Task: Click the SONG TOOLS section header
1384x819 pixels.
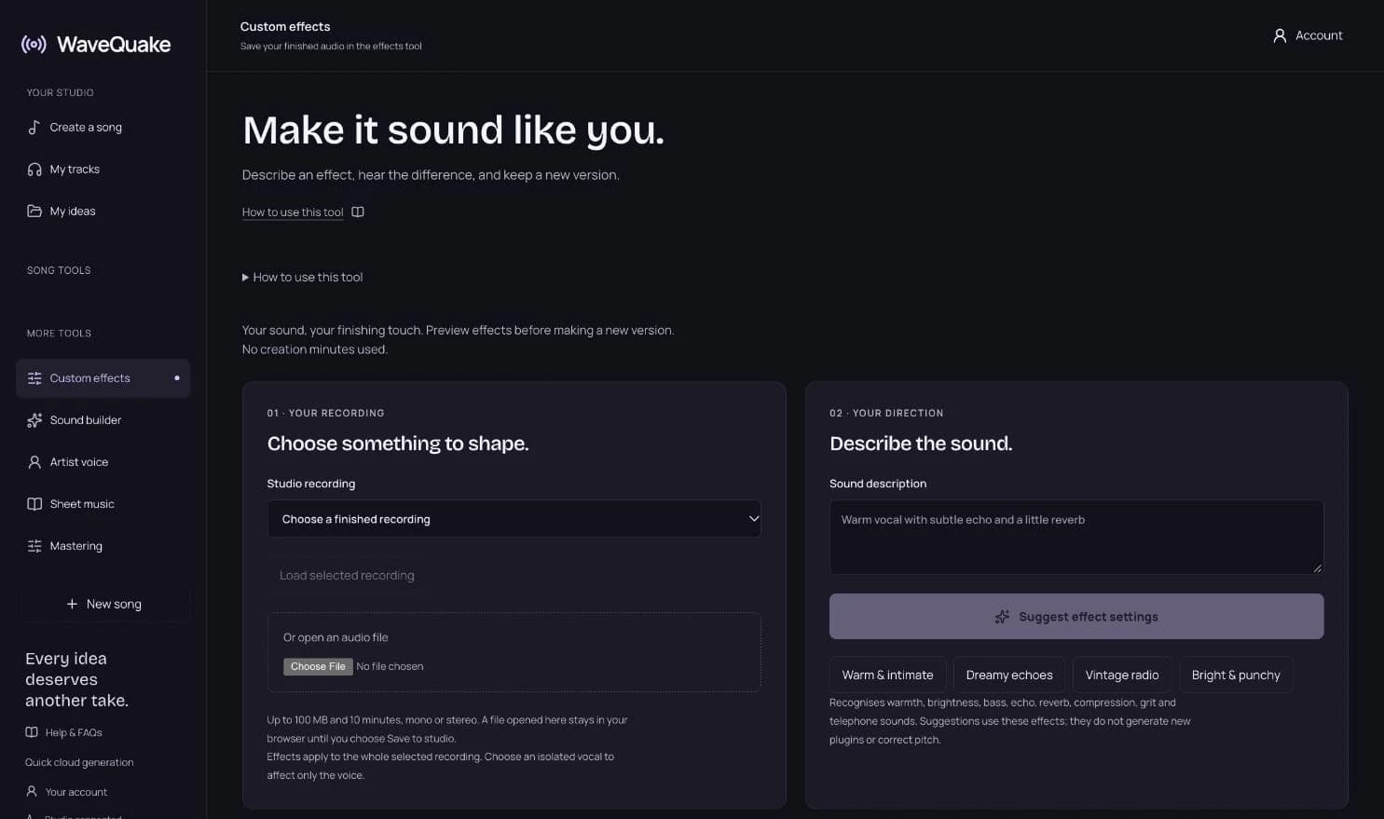Action: 59,270
